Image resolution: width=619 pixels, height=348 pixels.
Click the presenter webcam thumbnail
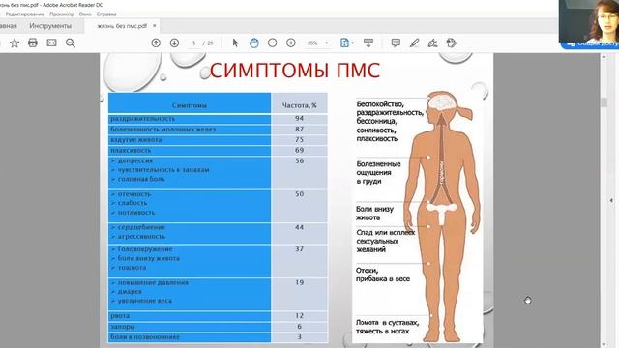(x=589, y=20)
